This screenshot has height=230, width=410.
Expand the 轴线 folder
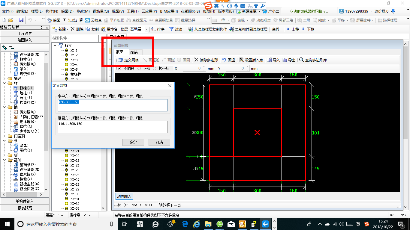point(4,78)
